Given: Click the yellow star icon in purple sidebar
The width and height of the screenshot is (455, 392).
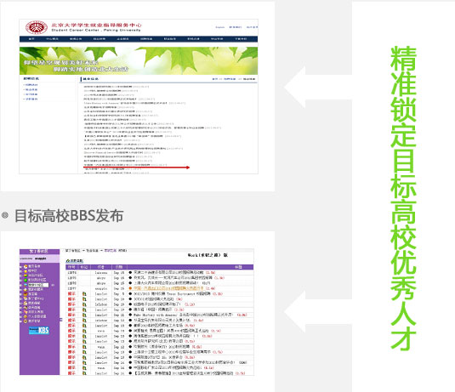Looking at the screenshot, I should click(26, 270).
